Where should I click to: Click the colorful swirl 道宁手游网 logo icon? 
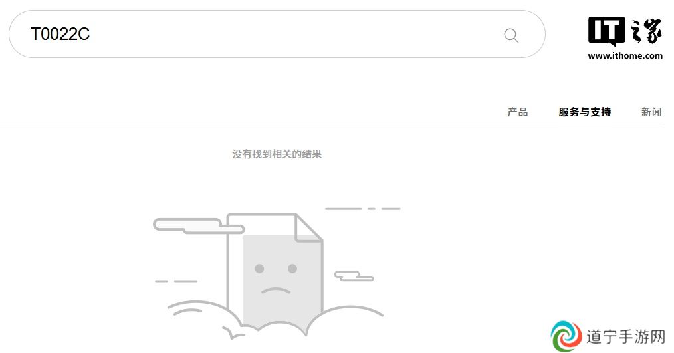click(x=566, y=336)
